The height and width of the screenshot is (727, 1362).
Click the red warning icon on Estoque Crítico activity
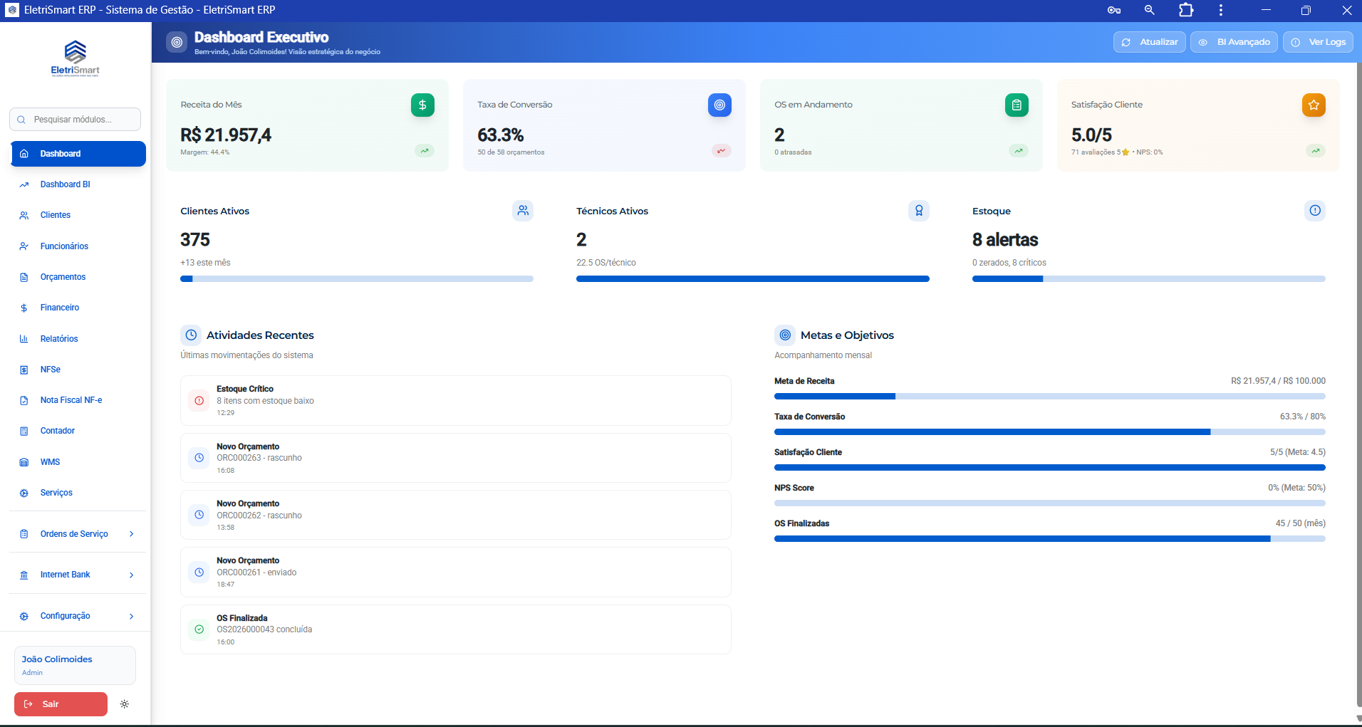pyautogui.click(x=199, y=401)
